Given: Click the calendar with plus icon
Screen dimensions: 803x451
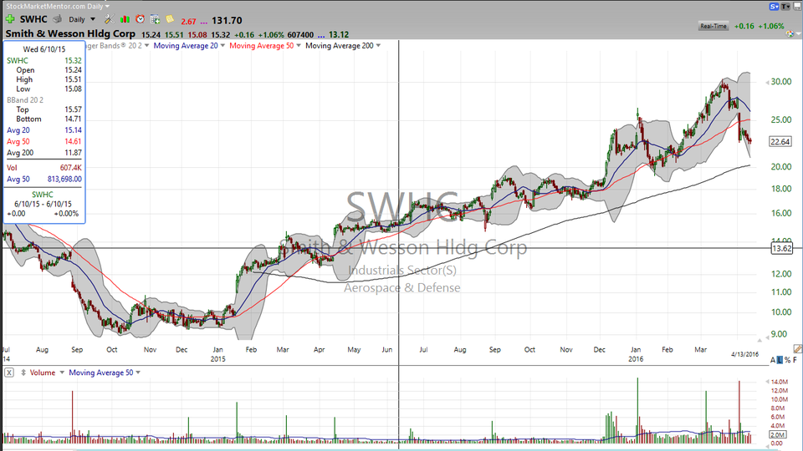Looking at the screenshot, I should 156,19.
